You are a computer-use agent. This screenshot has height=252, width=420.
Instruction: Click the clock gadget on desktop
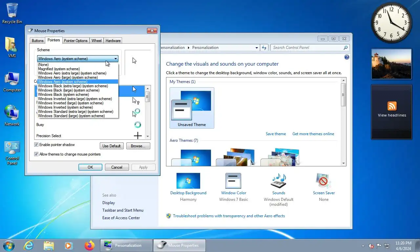point(391,23)
